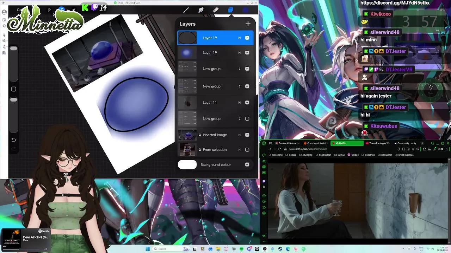Click the taskbar Search box
Image resolution: width=451 pixels, height=253 pixels.
tap(171, 249)
